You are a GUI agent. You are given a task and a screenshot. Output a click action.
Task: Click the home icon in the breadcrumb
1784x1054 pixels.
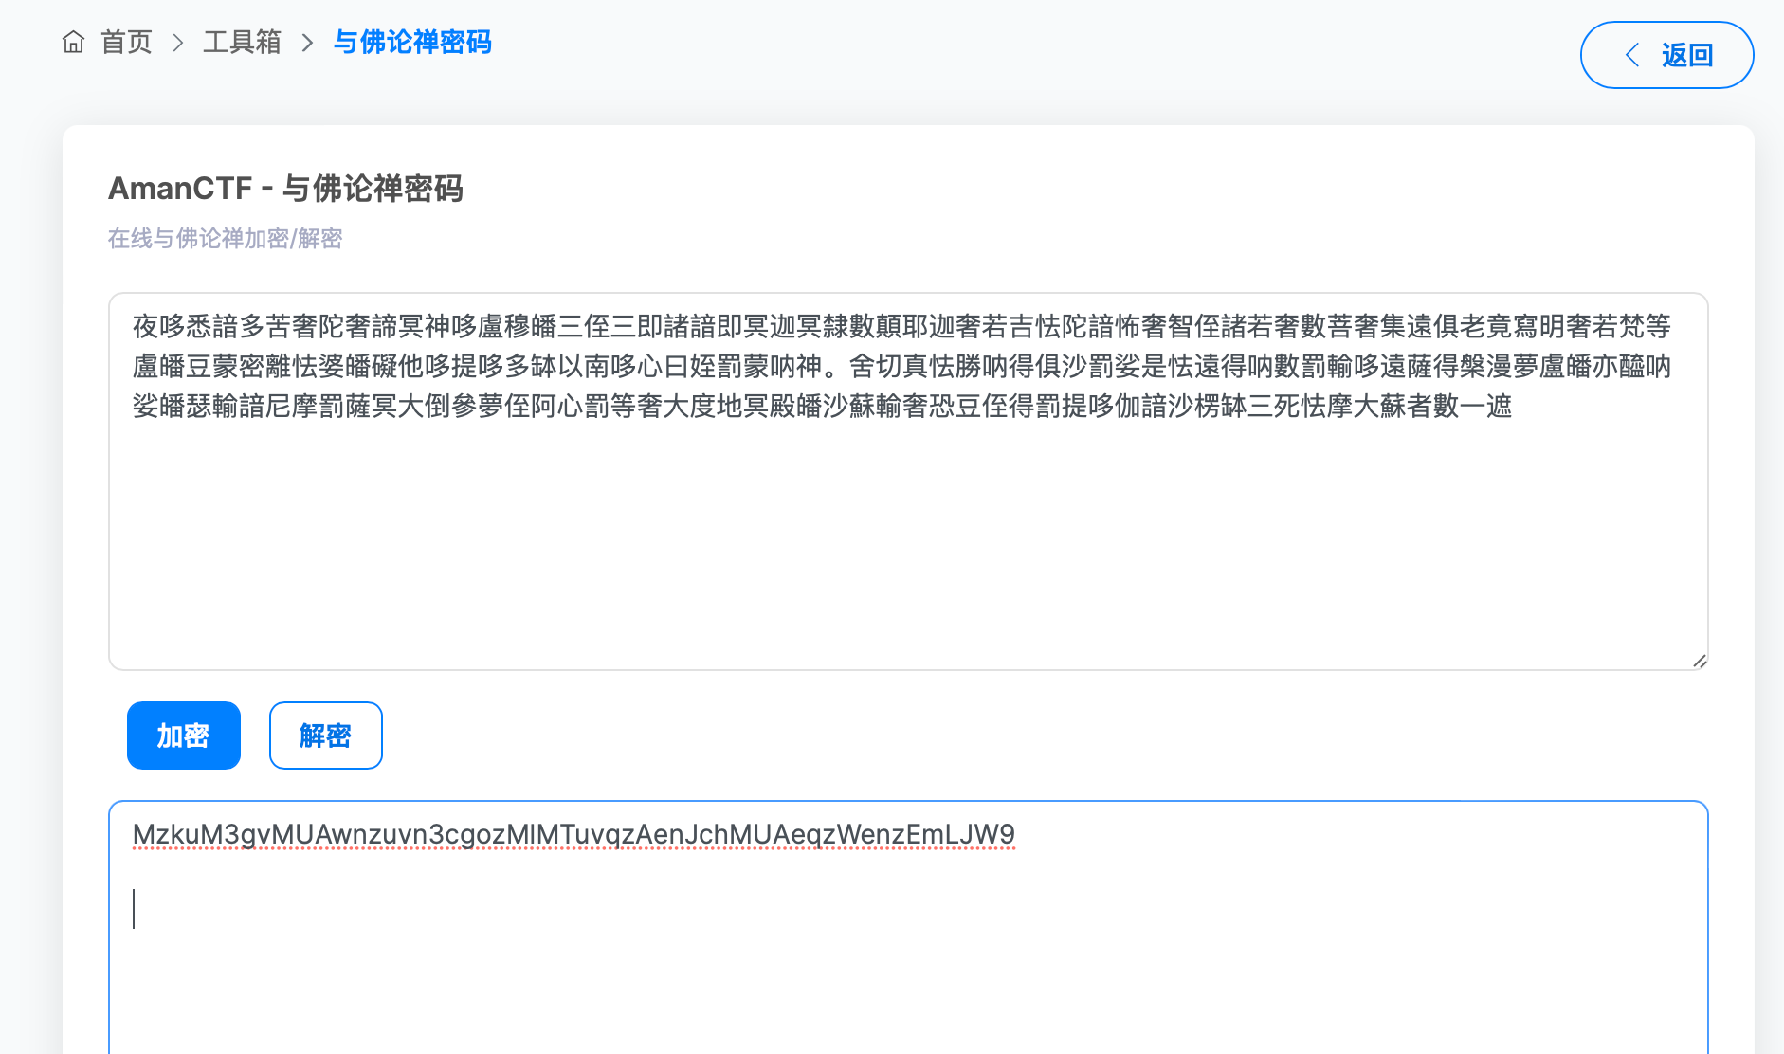click(75, 42)
